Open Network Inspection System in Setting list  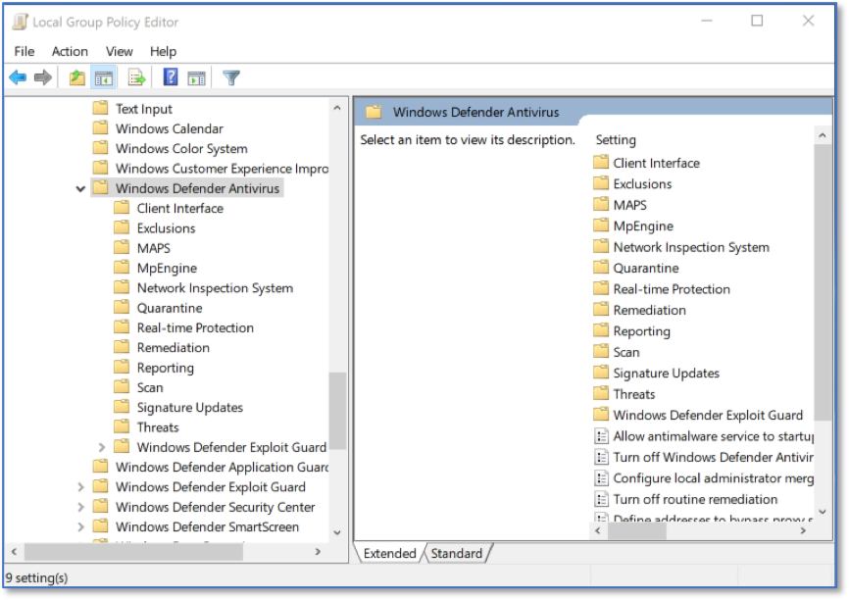pyautogui.click(x=691, y=247)
